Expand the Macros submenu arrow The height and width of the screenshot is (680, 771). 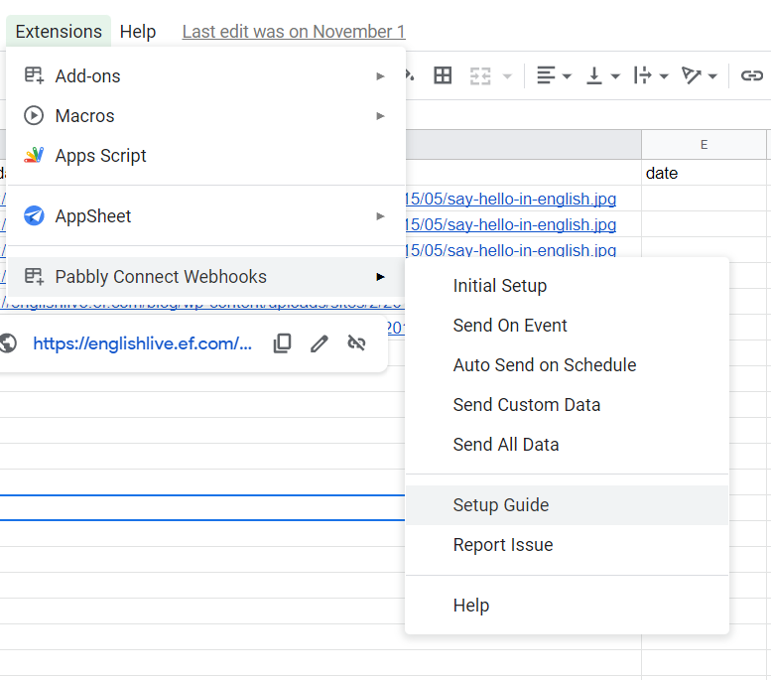pyautogui.click(x=380, y=116)
